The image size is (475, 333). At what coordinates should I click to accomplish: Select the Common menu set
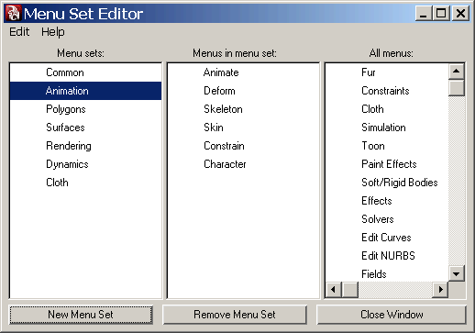pyautogui.click(x=85, y=72)
